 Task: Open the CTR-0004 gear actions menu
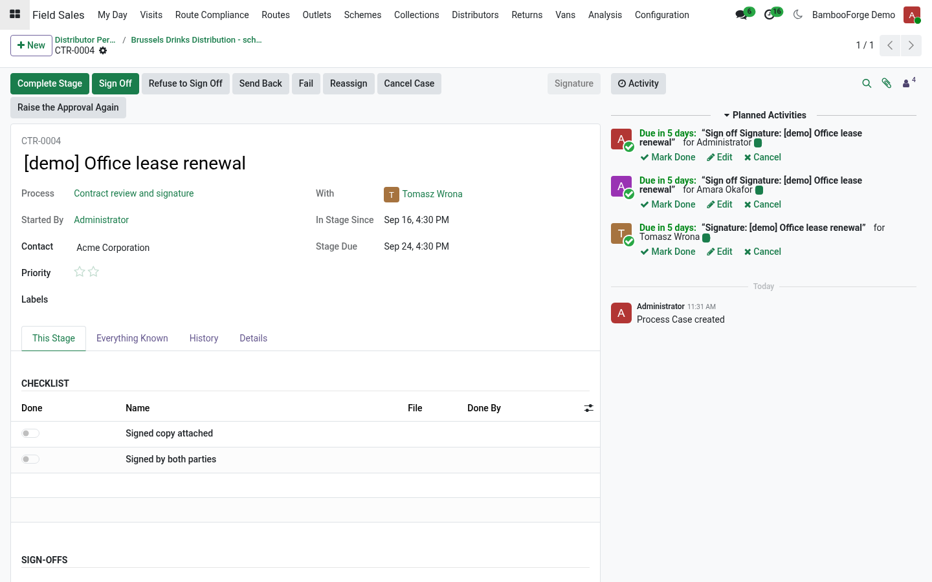pos(103,50)
